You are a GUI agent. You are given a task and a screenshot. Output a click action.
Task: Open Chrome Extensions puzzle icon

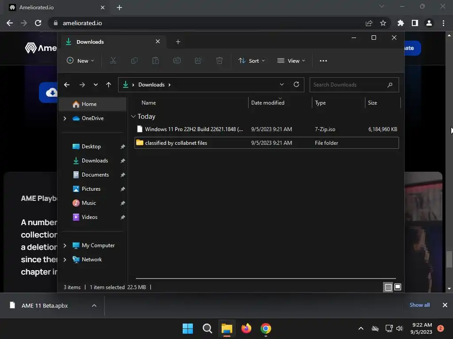[401, 23]
